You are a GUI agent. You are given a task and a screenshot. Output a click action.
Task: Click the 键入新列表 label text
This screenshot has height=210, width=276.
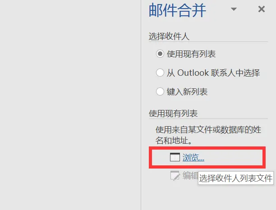(187, 91)
